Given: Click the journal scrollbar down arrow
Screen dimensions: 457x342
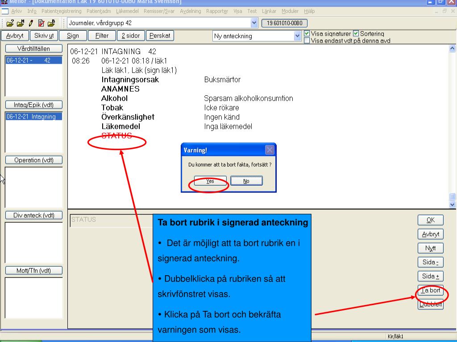Looking at the screenshot, I should [x=452, y=204].
